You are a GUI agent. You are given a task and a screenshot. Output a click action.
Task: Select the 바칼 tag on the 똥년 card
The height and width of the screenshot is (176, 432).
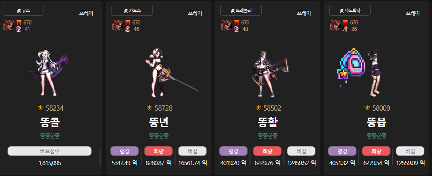pos(192,151)
